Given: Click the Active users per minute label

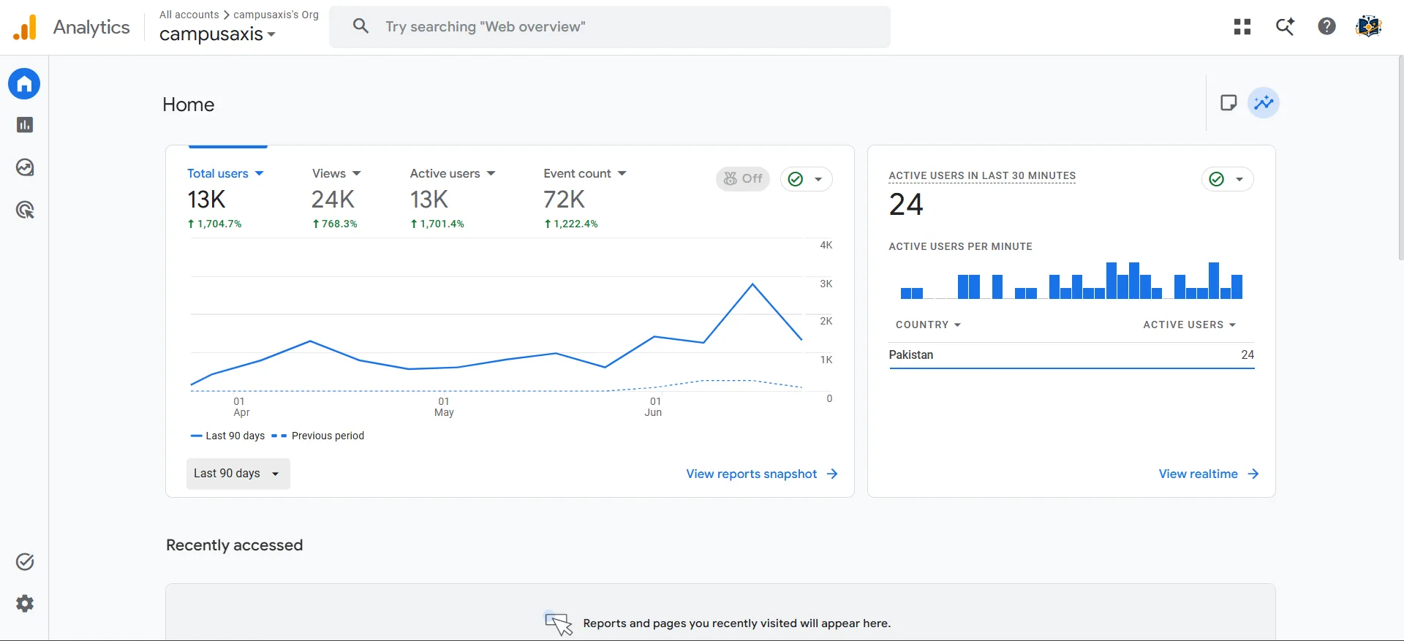Looking at the screenshot, I should click(x=960, y=246).
